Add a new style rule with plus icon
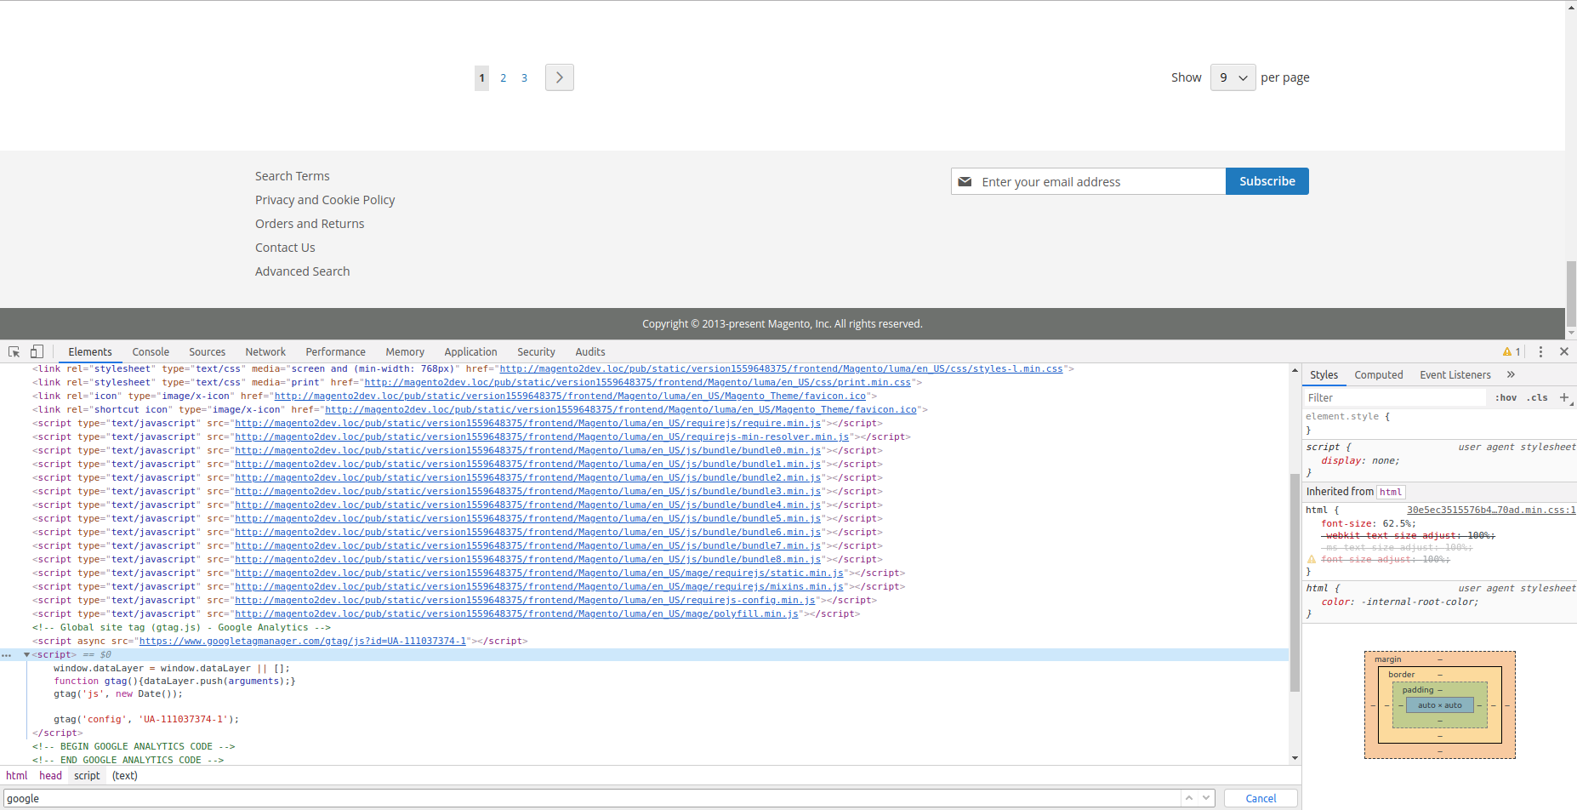The height and width of the screenshot is (810, 1577). coord(1565,396)
